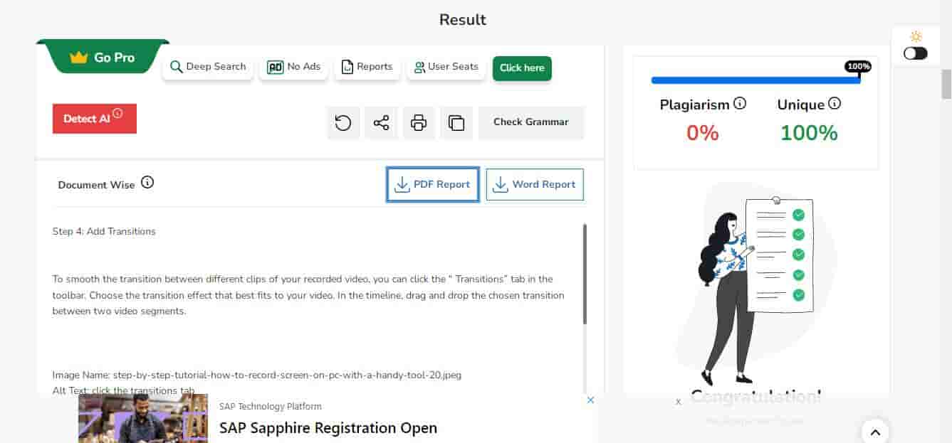Screen dimensions: 952x443
Task: Show the Document Wise info tooltip icon
Action: click(147, 183)
